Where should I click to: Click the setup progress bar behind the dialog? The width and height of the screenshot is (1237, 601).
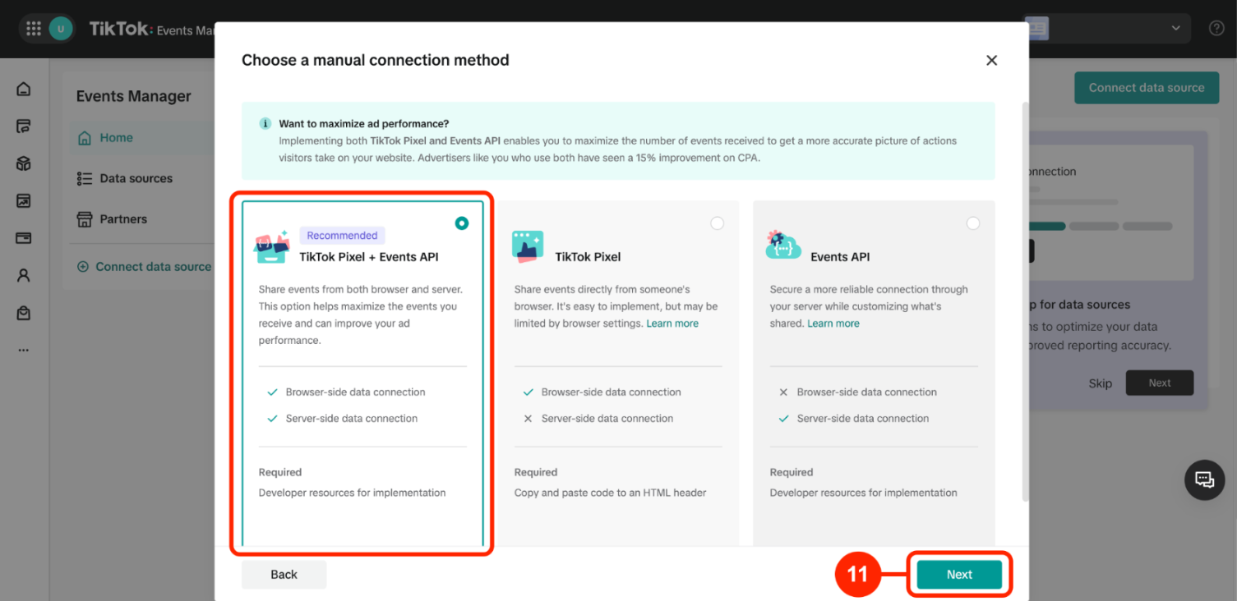(x=1101, y=226)
